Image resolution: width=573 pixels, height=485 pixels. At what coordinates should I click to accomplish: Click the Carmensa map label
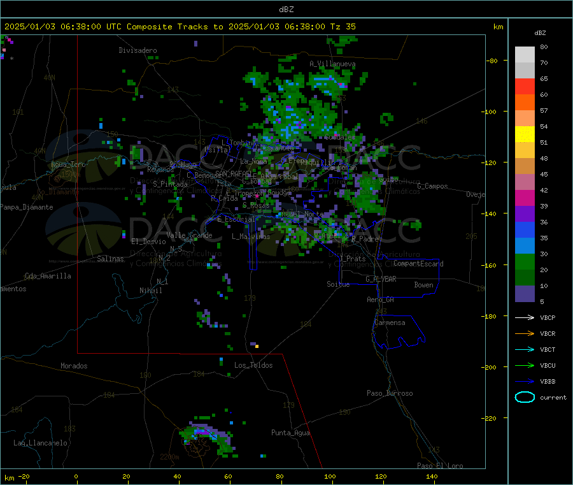[390, 323]
